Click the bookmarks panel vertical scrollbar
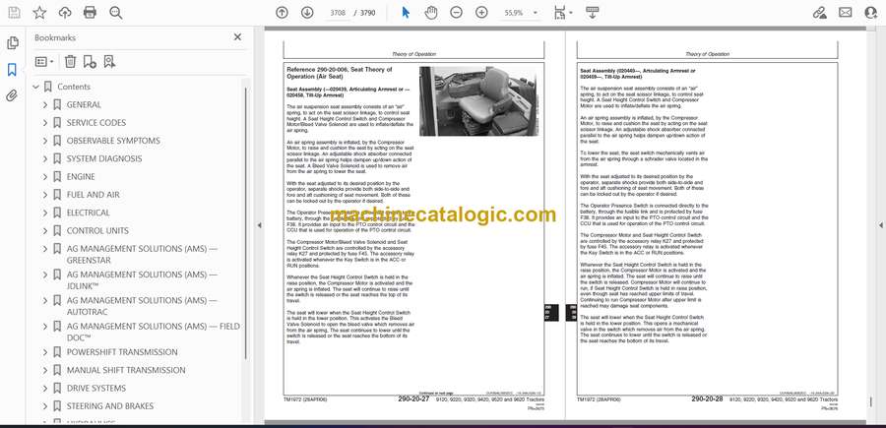 pyautogui.click(x=245, y=223)
